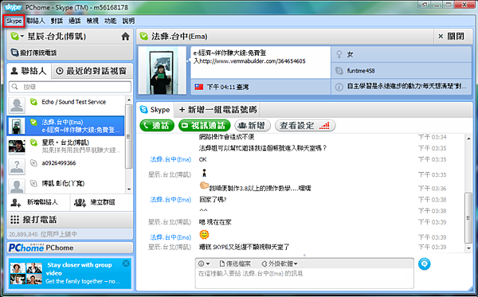Viewport: 478px width, 297px height.
Task: Click contact list scrollbar down arrow
Action: pos(129,190)
